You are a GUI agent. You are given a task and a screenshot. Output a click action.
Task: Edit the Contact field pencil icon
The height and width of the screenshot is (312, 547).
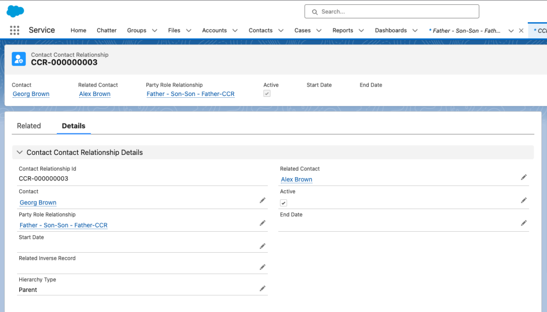pos(262,200)
